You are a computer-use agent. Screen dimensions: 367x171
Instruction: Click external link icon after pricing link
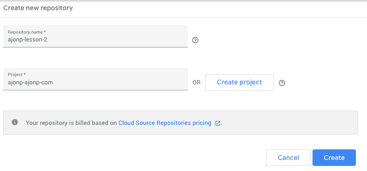(x=218, y=123)
